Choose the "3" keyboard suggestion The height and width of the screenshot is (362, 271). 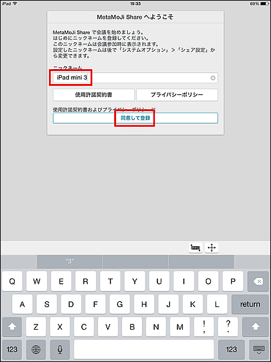click(x=70, y=261)
